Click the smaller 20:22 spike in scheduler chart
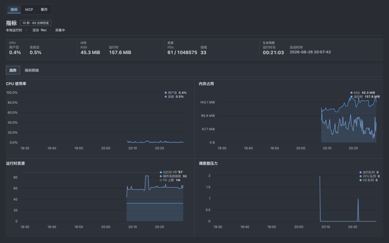Viewport: 389px width, 243px height. 358,210
